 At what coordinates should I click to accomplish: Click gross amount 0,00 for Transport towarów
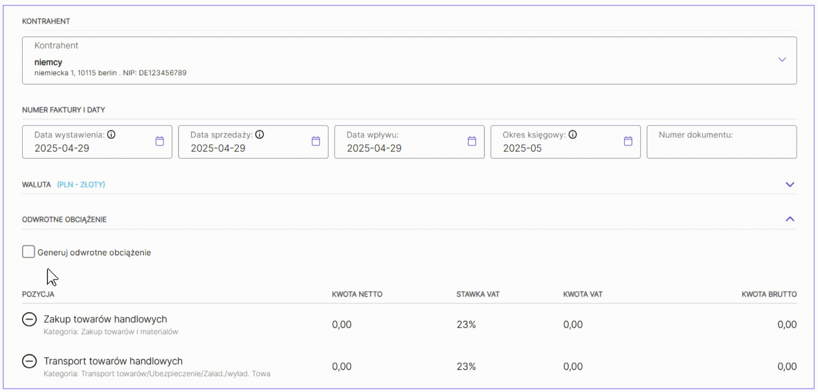(x=787, y=366)
